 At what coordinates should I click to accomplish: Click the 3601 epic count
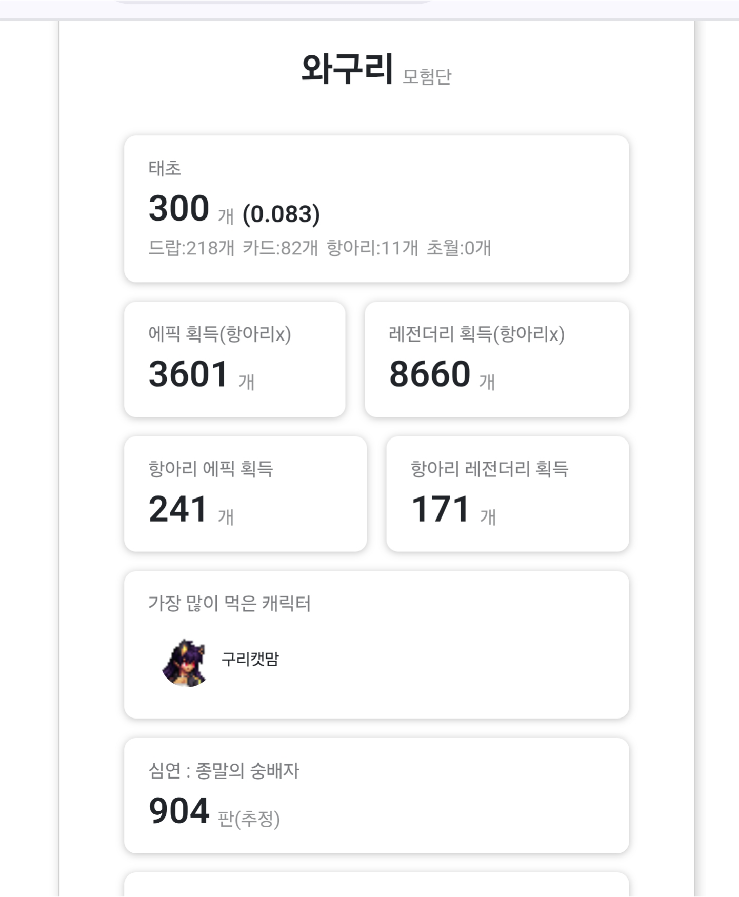coord(188,374)
